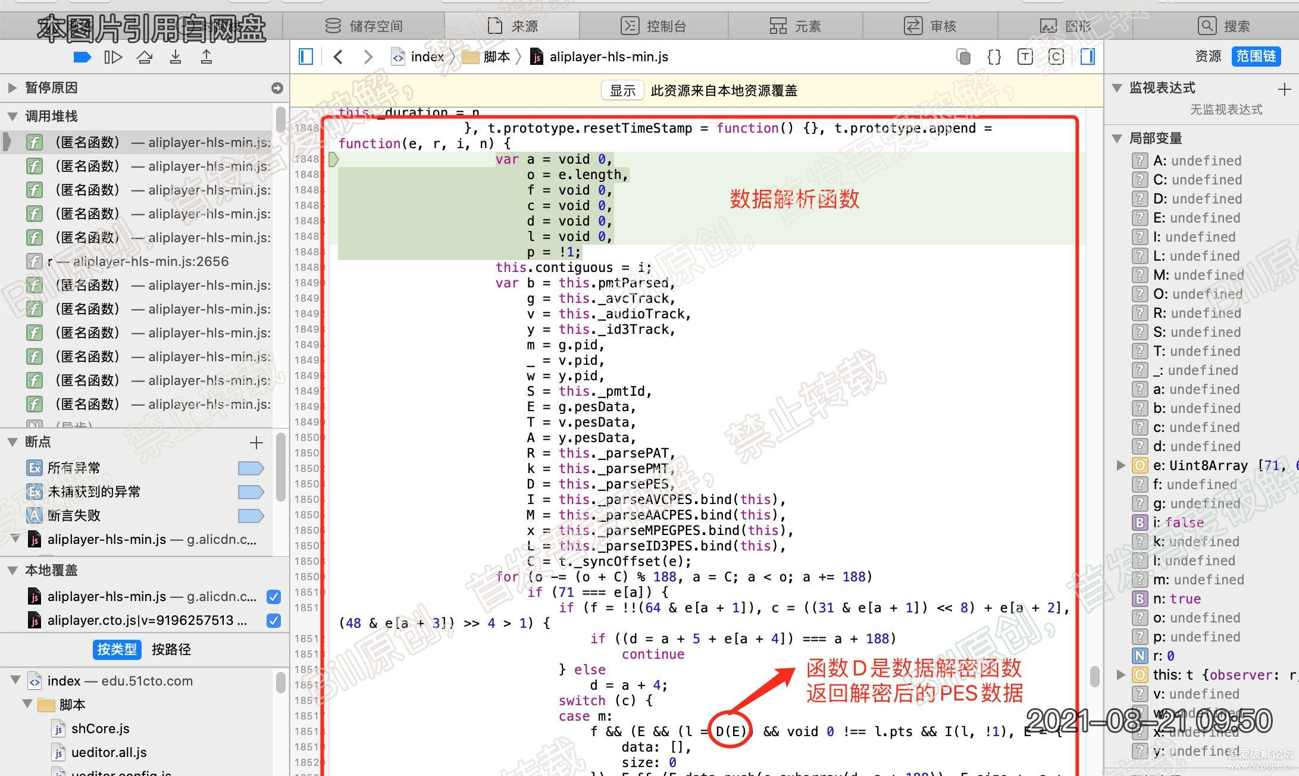The width and height of the screenshot is (1299, 776).
Task: Switch to the 控制台 tab
Action: [653, 26]
